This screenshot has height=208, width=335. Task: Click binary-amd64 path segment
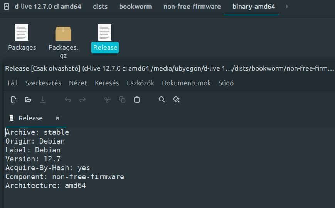click(254, 7)
